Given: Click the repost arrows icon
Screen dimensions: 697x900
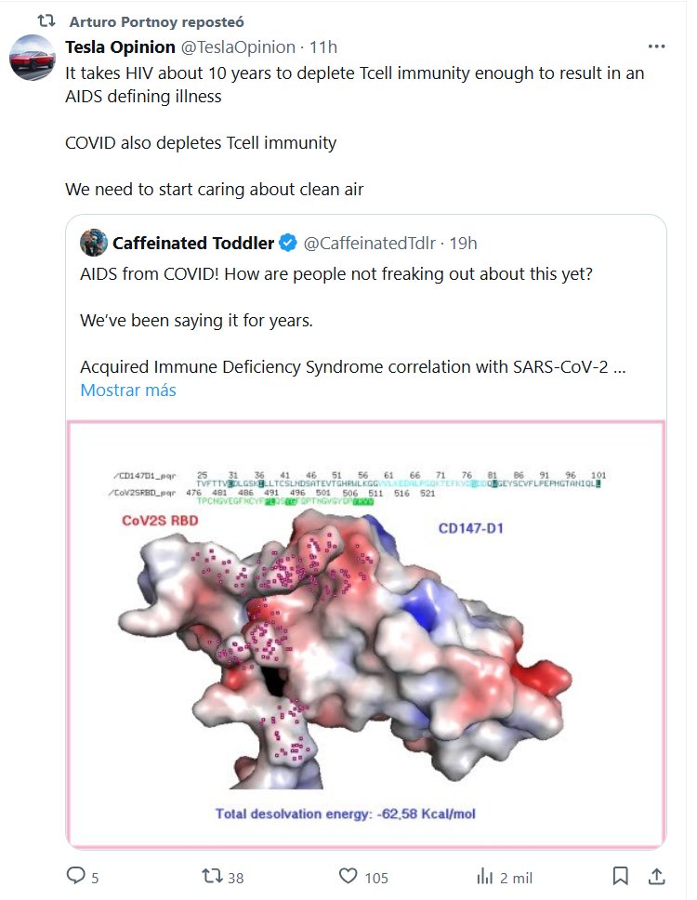Looking at the screenshot, I should [212, 876].
